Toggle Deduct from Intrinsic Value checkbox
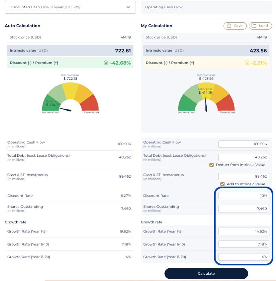This screenshot has height=281, width=276. (x=211, y=165)
